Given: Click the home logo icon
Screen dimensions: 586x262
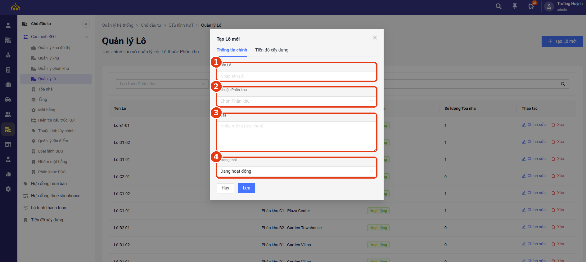Looking at the screenshot, I should click(x=15, y=7).
